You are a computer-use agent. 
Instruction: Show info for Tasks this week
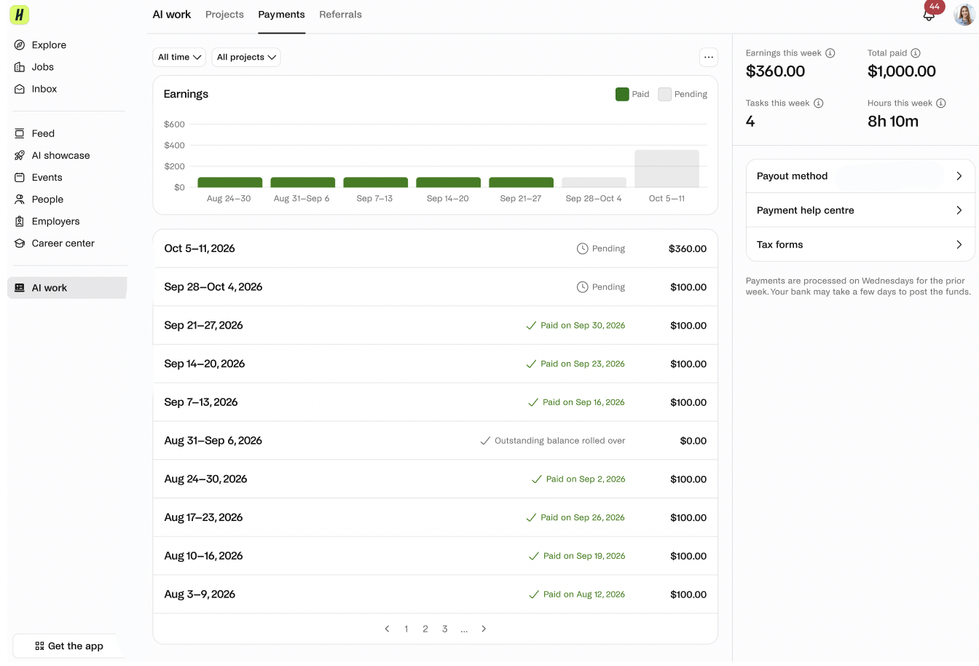[819, 103]
